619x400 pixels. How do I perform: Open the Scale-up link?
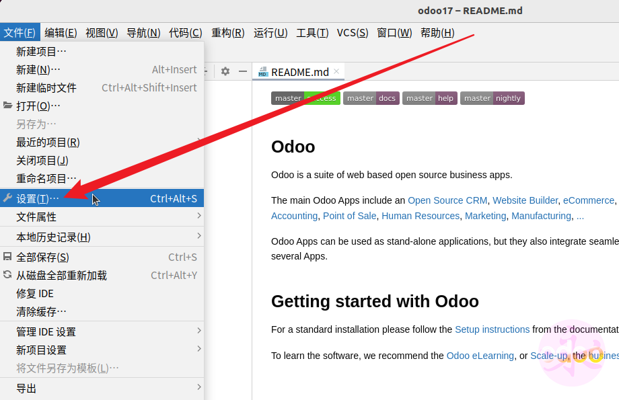coord(549,356)
